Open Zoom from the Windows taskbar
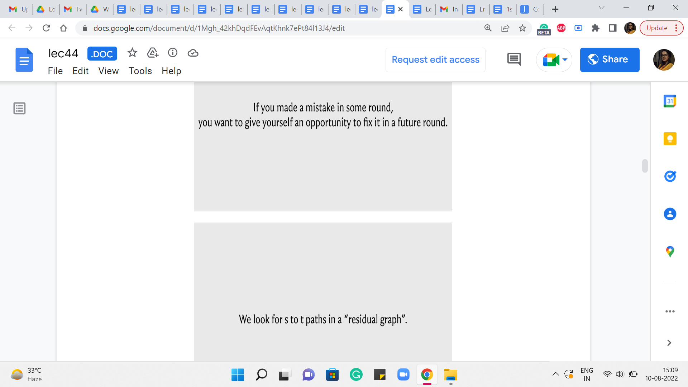Image resolution: width=688 pixels, height=387 pixels. click(x=403, y=375)
